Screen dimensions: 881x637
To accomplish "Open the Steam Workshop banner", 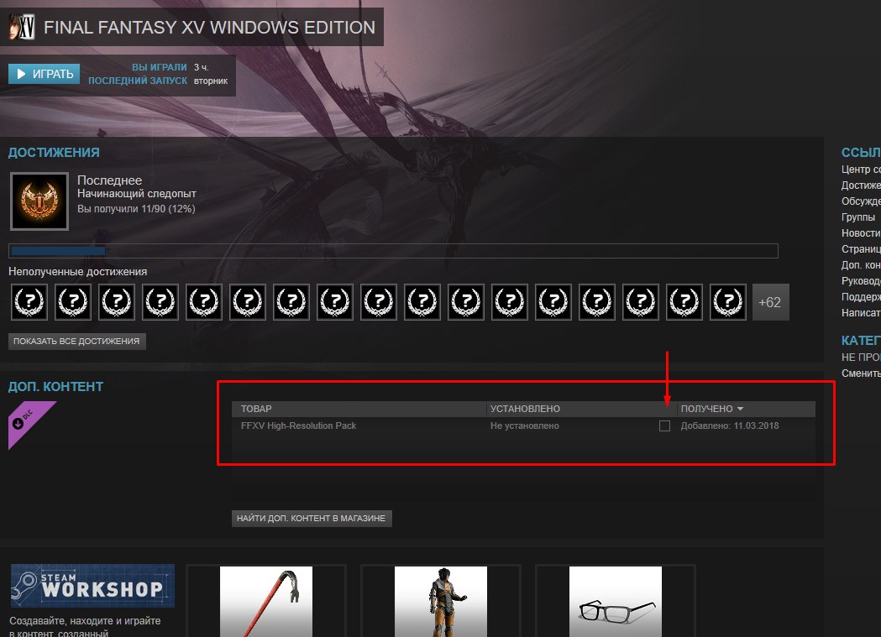I will pos(92,585).
